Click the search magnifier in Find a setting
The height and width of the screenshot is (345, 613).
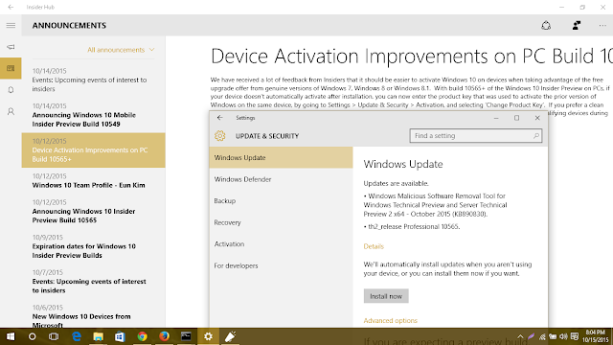(536, 136)
